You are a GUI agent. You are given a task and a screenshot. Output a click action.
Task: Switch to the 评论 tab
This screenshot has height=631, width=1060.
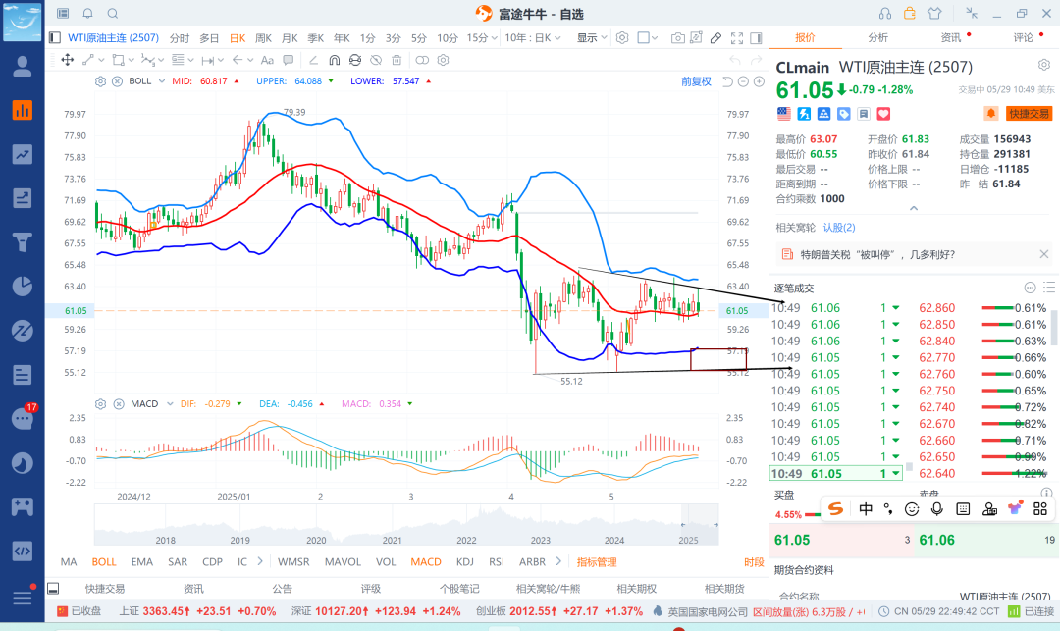point(1023,38)
